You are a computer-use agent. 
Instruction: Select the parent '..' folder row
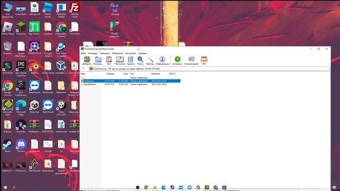coord(130,77)
